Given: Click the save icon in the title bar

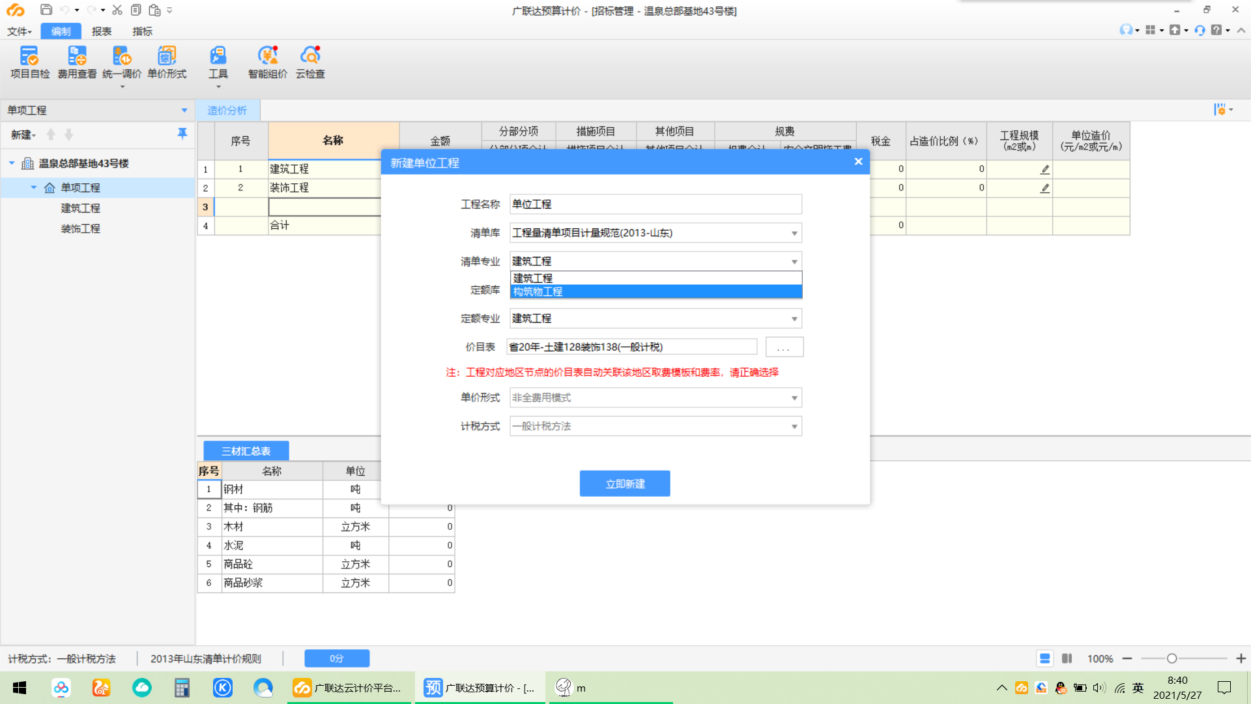Looking at the screenshot, I should pyautogui.click(x=46, y=10).
